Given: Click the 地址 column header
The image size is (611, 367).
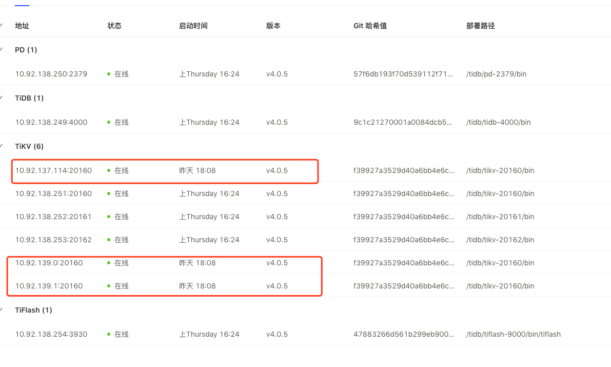Looking at the screenshot, I should [x=22, y=26].
